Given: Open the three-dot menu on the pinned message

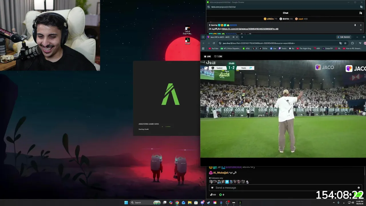Looking at the screenshot, I should click(361, 25).
